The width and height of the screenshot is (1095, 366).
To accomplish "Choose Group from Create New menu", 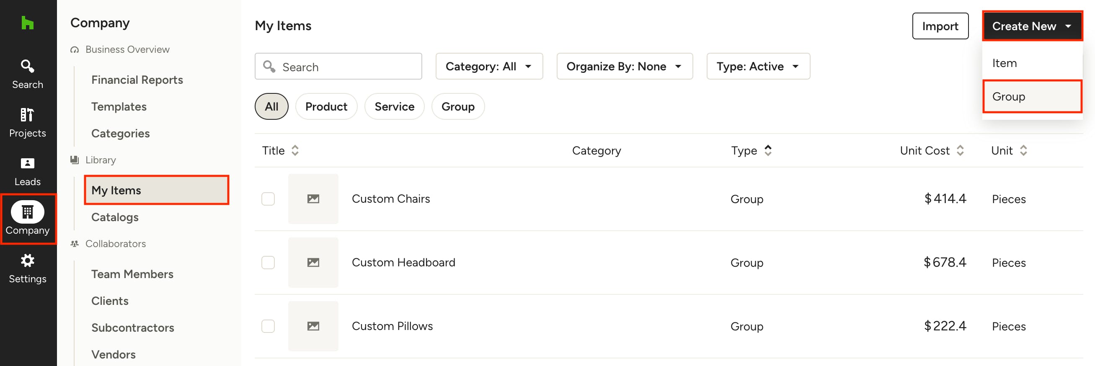I will click(1031, 96).
